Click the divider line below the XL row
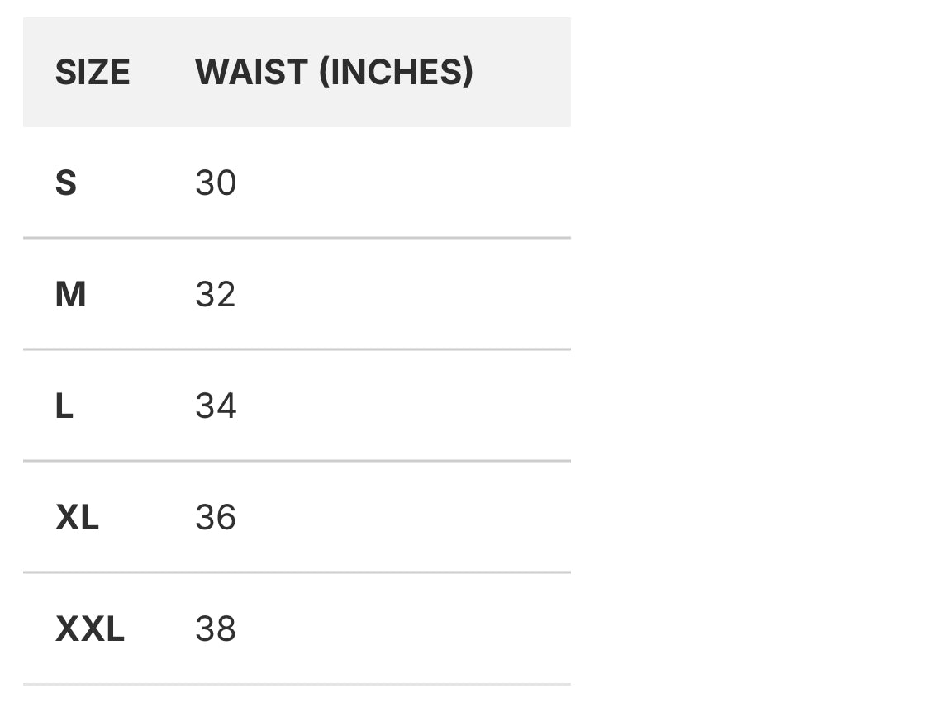This screenshot has width=932, height=707. coord(297,572)
